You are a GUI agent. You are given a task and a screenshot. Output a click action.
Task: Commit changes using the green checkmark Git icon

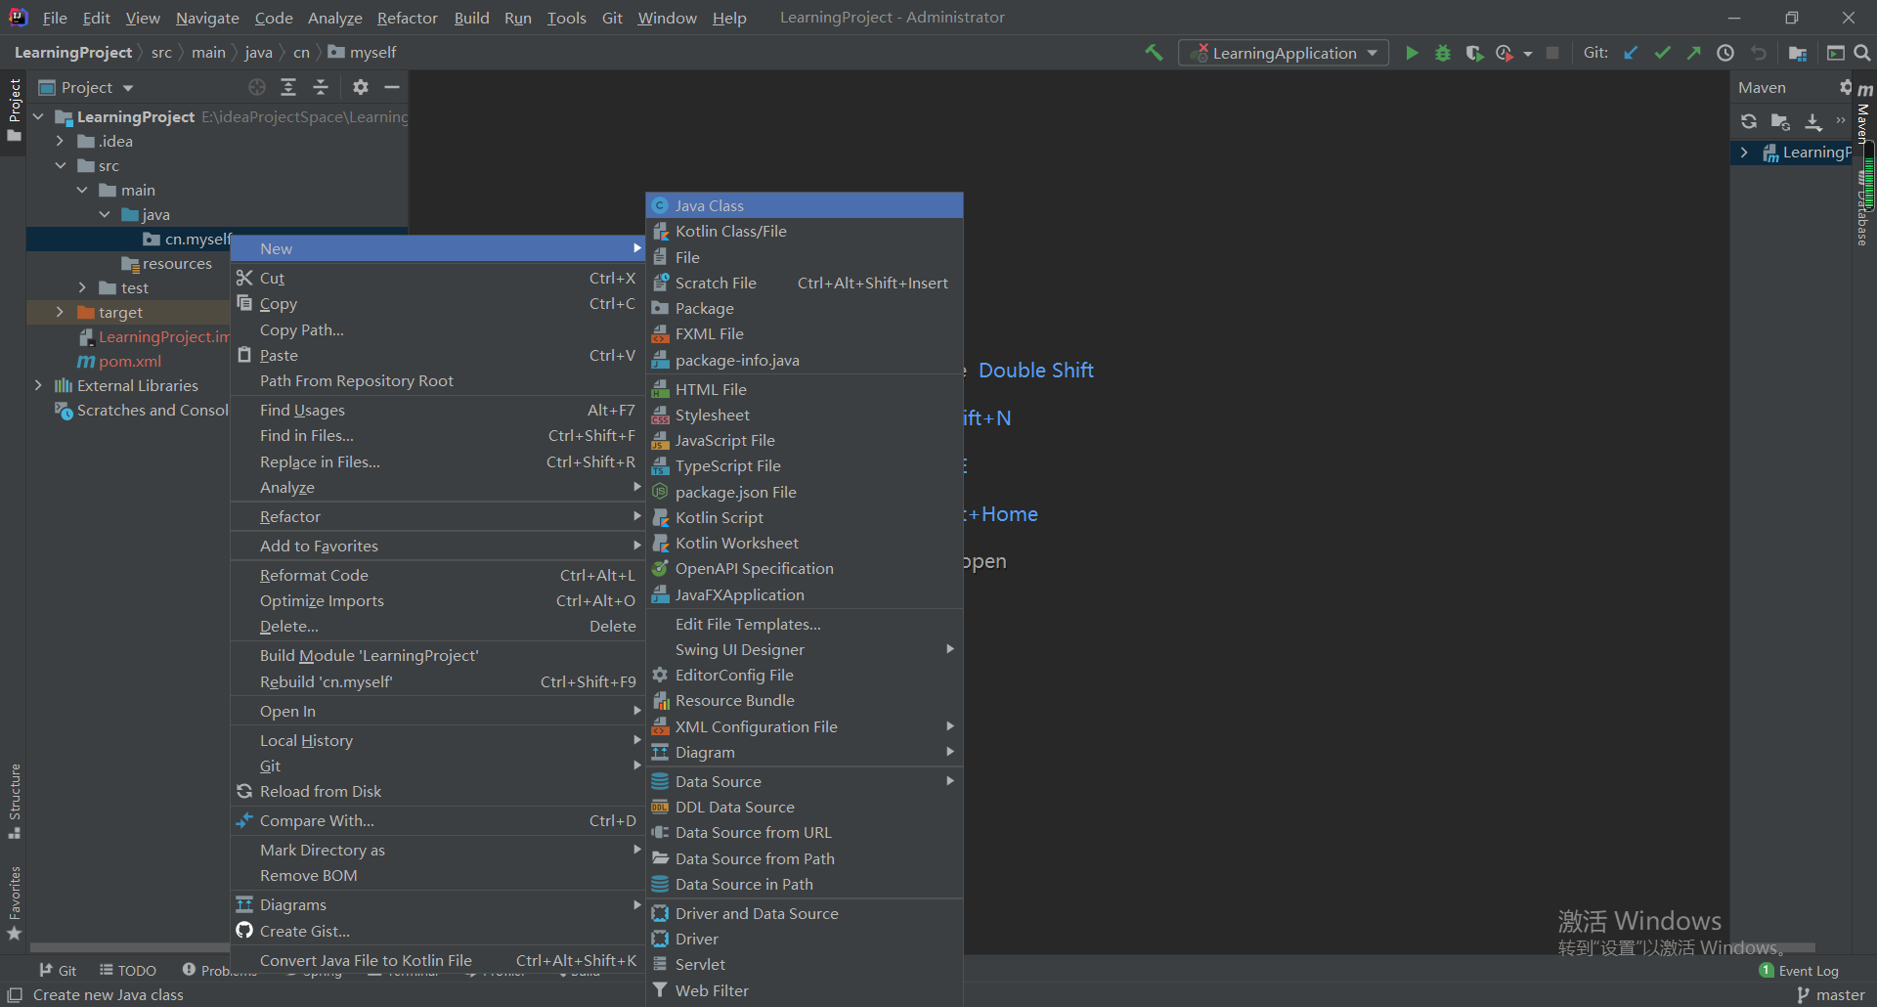1662,53
